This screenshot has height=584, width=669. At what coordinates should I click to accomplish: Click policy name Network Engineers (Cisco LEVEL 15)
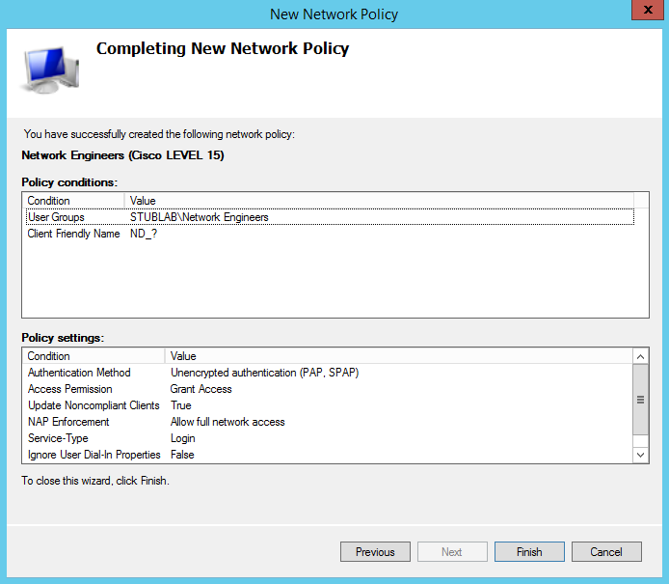point(122,155)
